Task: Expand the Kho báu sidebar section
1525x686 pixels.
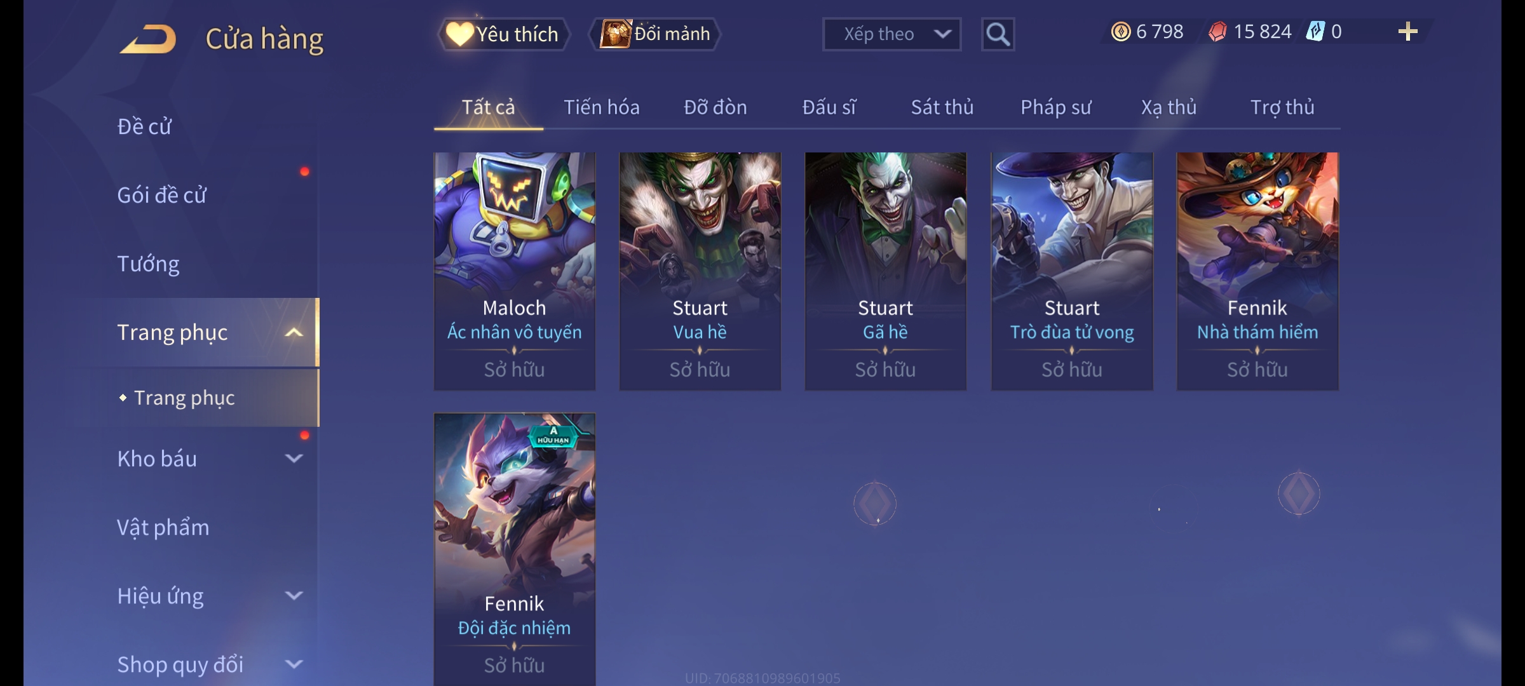Action: coord(294,458)
